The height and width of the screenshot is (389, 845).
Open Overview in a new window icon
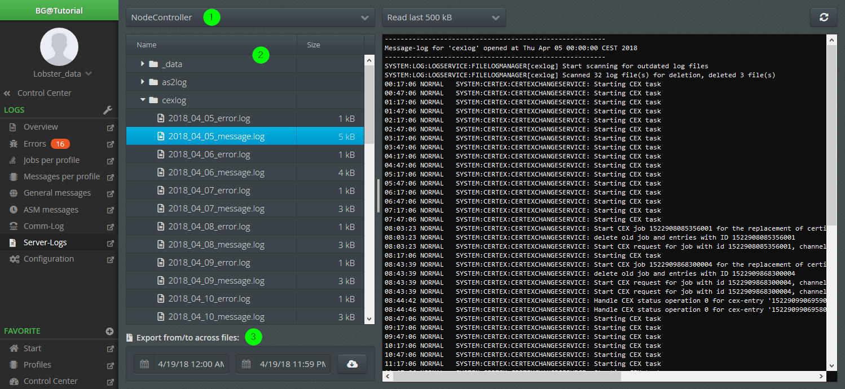coord(110,127)
